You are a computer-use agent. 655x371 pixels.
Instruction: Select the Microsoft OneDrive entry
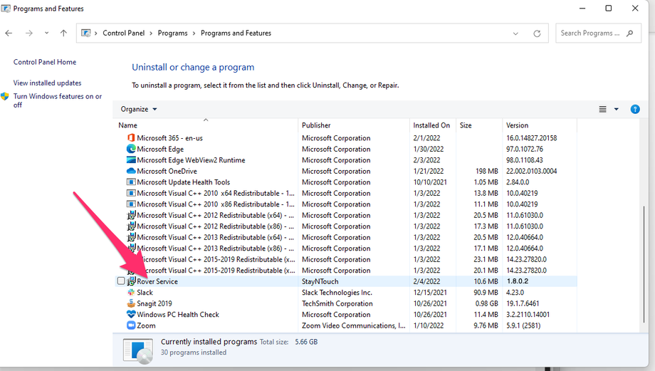(167, 171)
